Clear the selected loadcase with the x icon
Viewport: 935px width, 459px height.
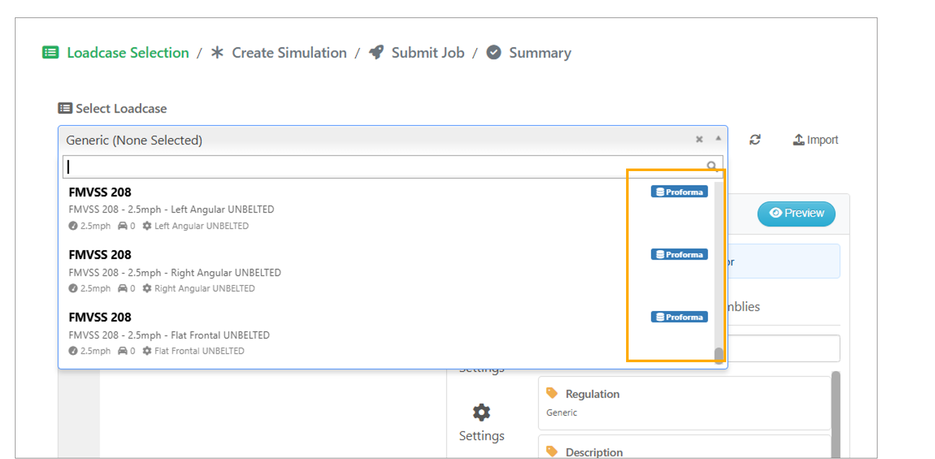[699, 139]
